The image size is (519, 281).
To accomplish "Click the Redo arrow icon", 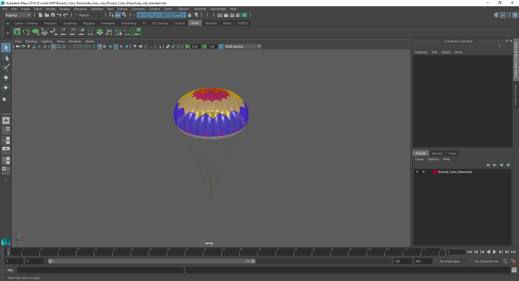I will click(x=65, y=15).
